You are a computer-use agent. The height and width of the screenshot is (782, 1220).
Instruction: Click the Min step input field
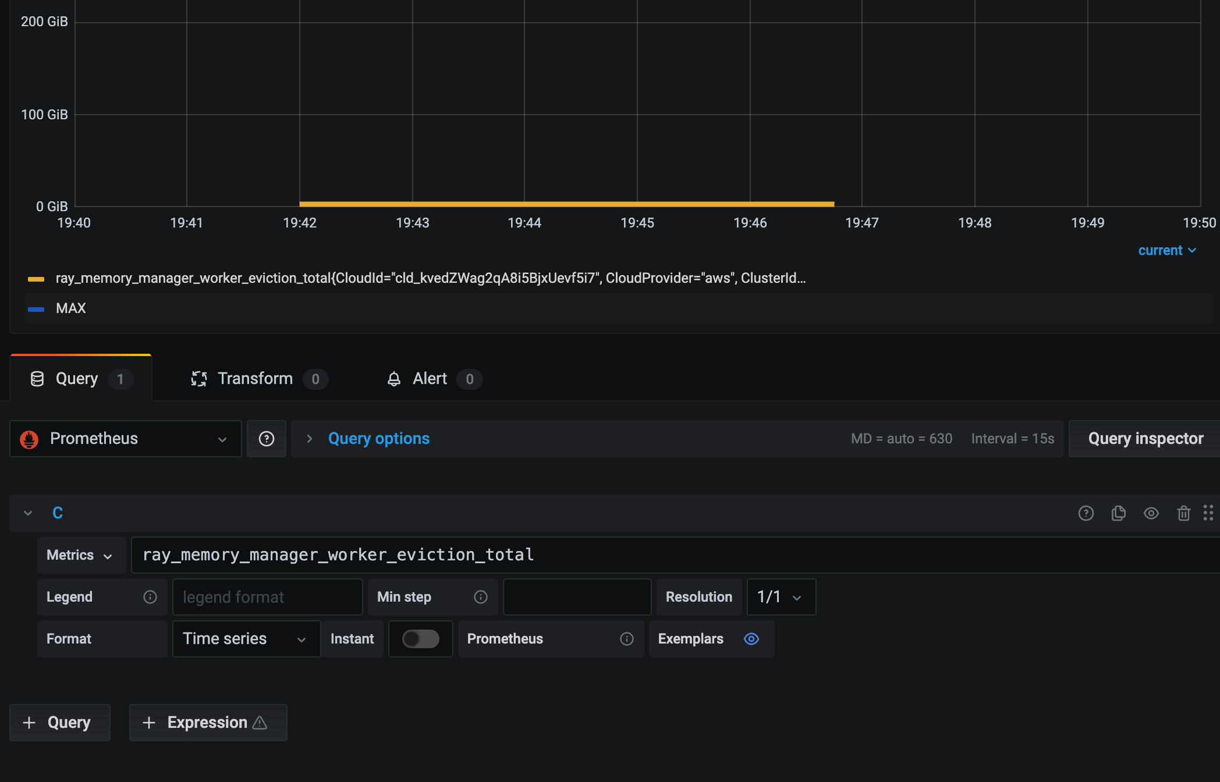click(577, 597)
